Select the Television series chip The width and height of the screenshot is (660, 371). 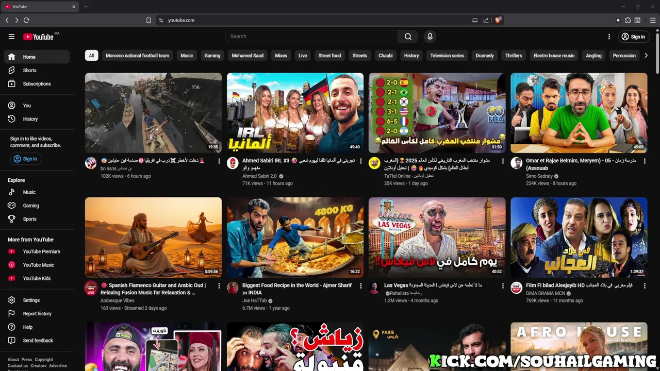click(x=447, y=56)
